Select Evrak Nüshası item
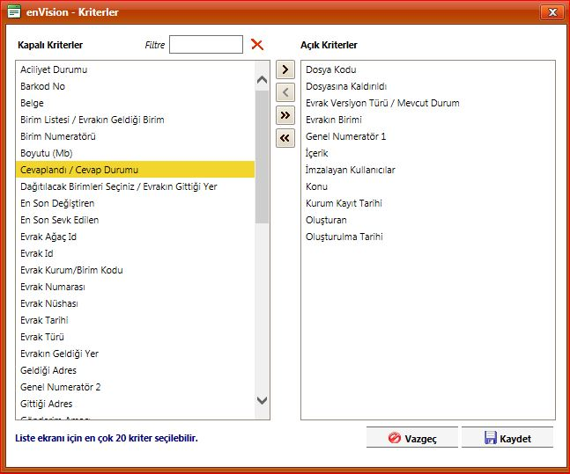 click(135, 303)
